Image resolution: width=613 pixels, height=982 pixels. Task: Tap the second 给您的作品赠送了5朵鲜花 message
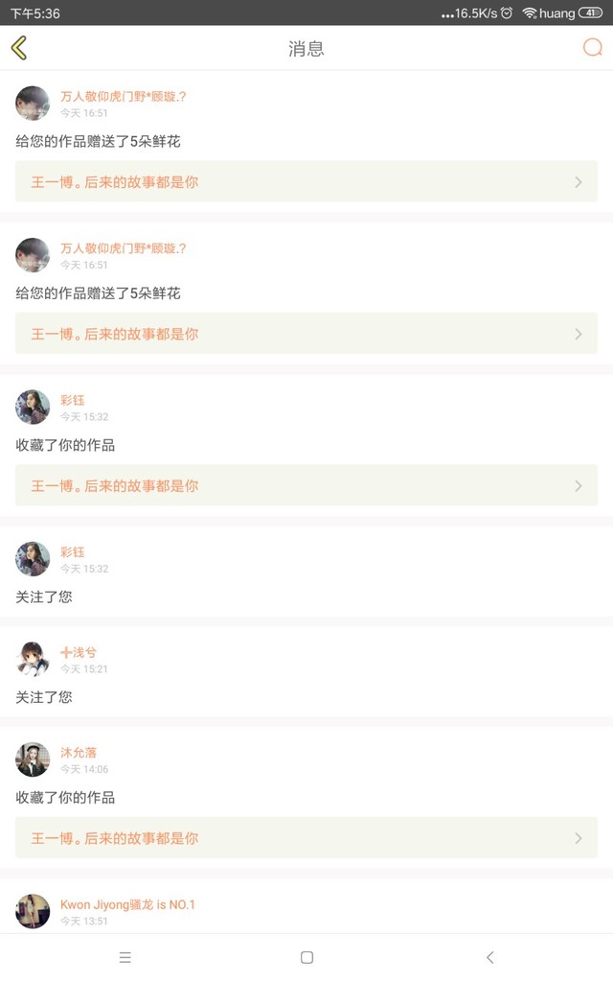click(x=98, y=293)
